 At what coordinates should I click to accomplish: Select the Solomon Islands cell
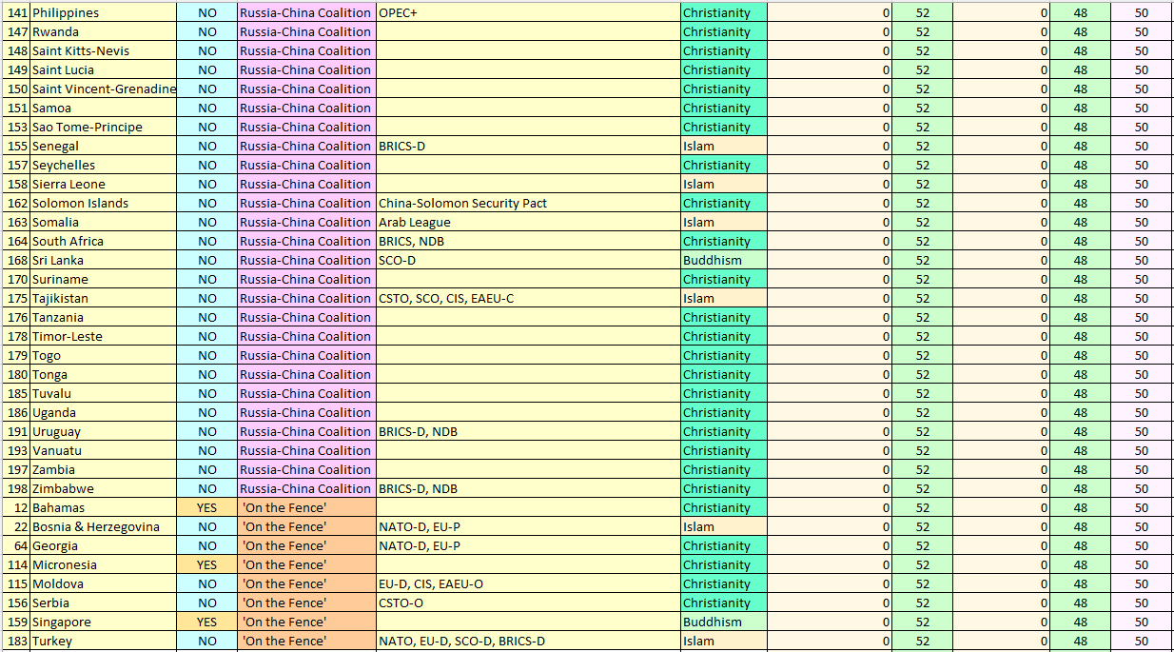[x=104, y=204]
